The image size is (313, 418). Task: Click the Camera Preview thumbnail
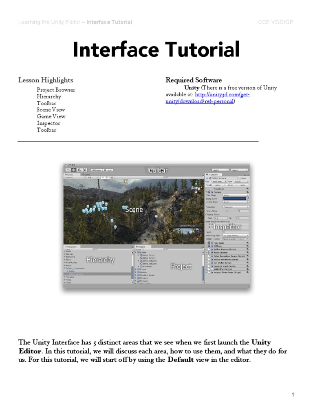[x=187, y=235]
